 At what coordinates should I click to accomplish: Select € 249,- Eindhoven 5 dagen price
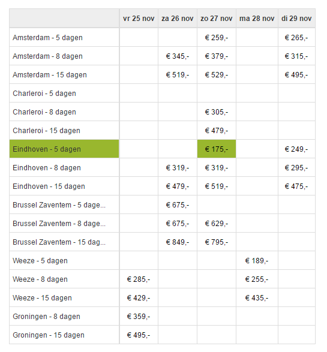pos(296,149)
